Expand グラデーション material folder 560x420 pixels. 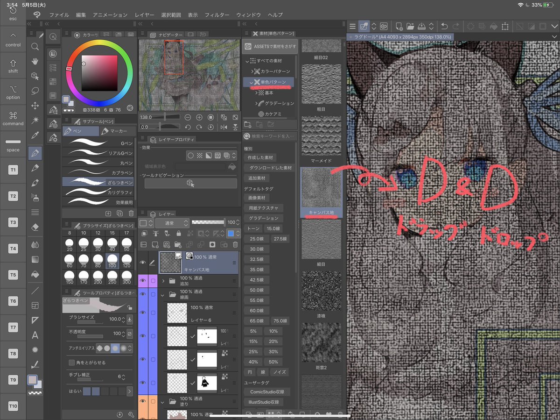coord(256,103)
